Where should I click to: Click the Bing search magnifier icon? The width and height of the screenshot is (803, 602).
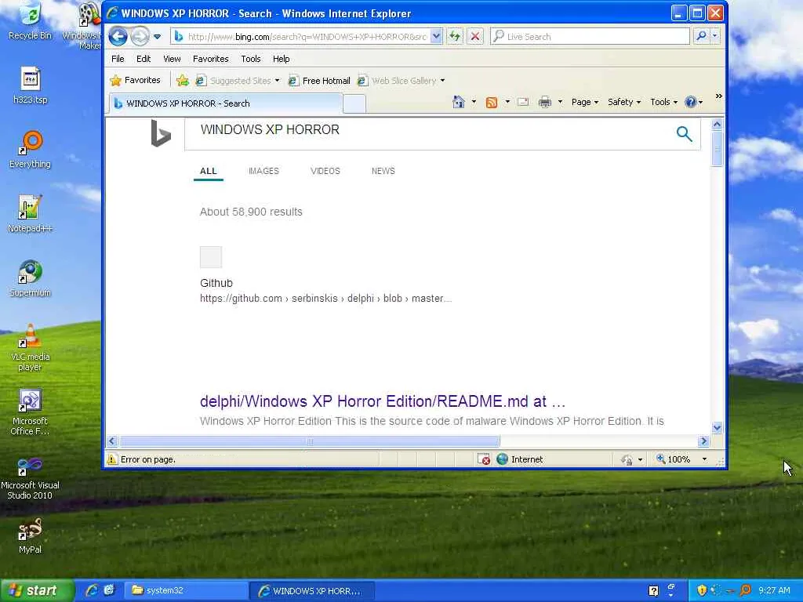point(684,133)
